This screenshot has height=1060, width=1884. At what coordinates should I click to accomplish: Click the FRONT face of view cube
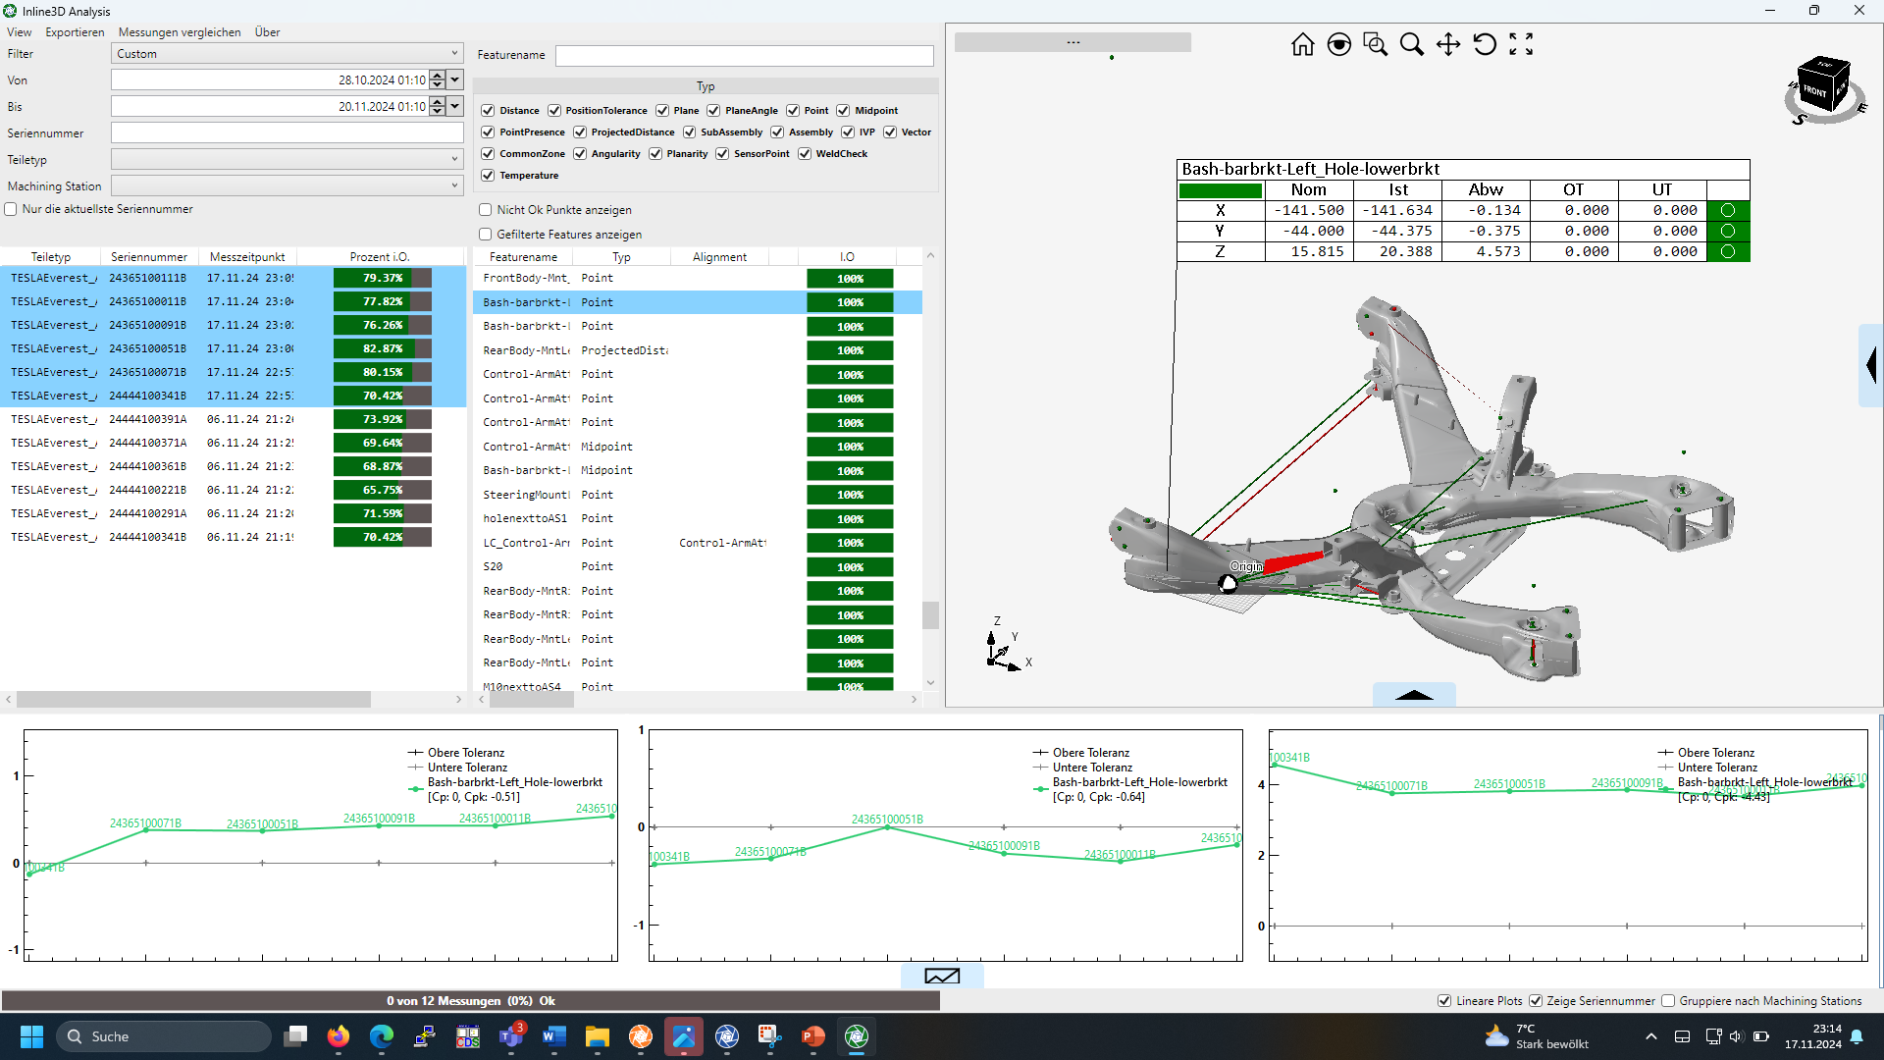pyautogui.click(x=1815, y=91)
